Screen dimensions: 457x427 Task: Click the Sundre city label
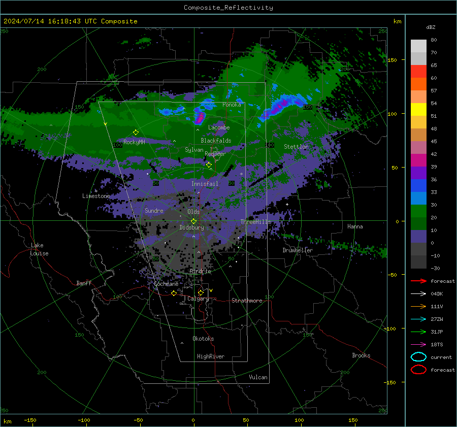pos(154,210)
